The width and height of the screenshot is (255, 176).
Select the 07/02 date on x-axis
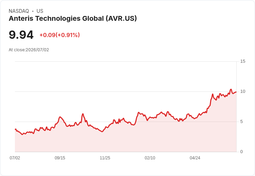click(15, 158)
